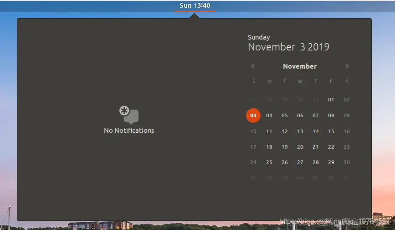Image resolution: width=395 pixels, height=230 pixels.
Task: Select greyed-out December 02 in the bottom row
Action: tap(269, 178)
